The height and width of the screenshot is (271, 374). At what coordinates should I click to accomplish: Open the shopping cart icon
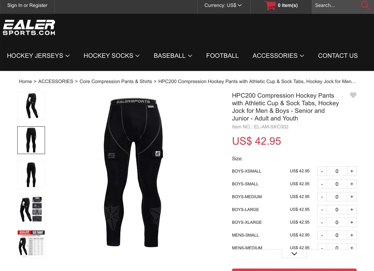[270, 5]
